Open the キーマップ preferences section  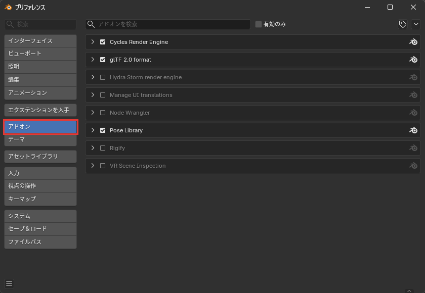coord(40,199)
